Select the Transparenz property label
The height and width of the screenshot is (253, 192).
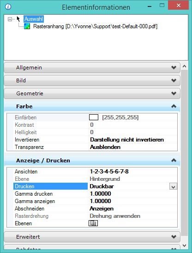[29, 147]
